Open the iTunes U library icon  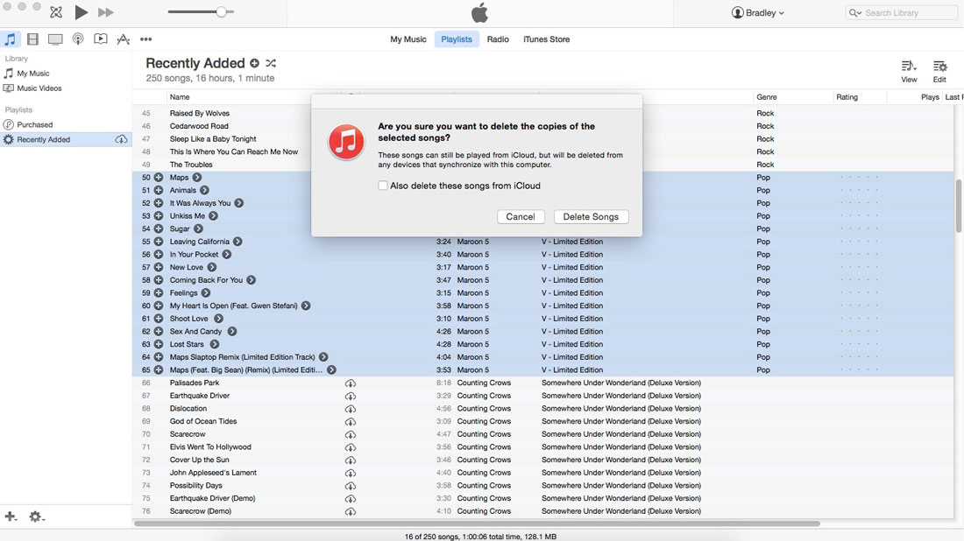tap(100, 39)
